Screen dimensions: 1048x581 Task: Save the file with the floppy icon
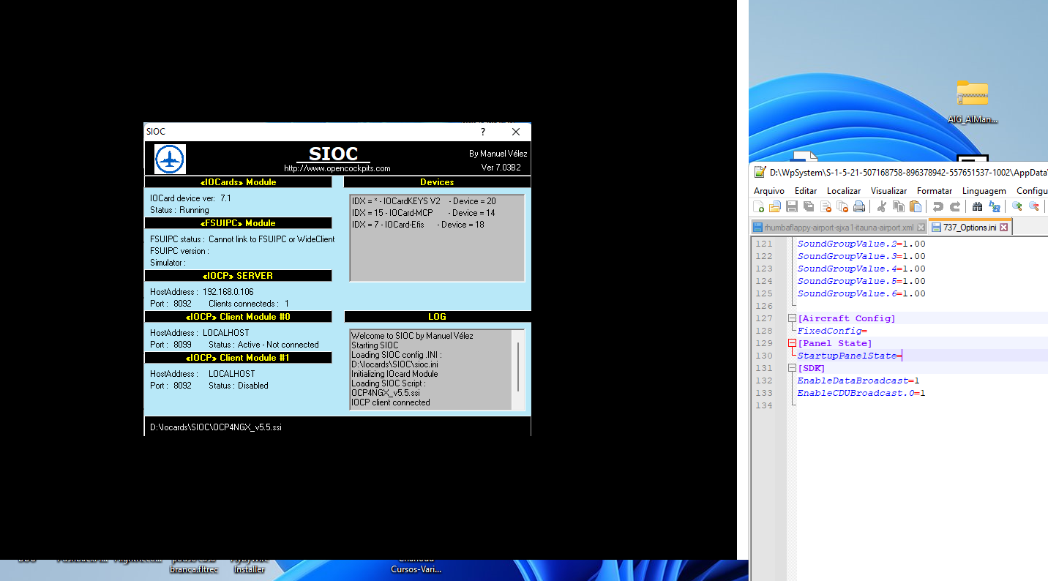tap(792, 206)
